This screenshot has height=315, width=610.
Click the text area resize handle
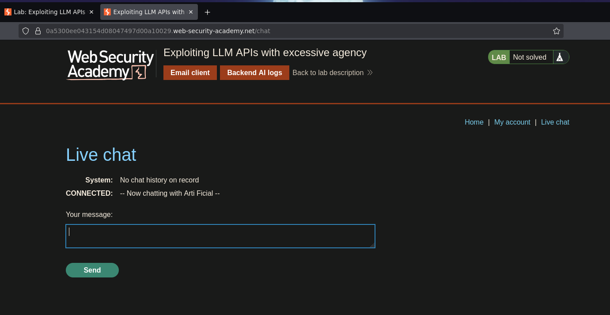tap(372, 245)
